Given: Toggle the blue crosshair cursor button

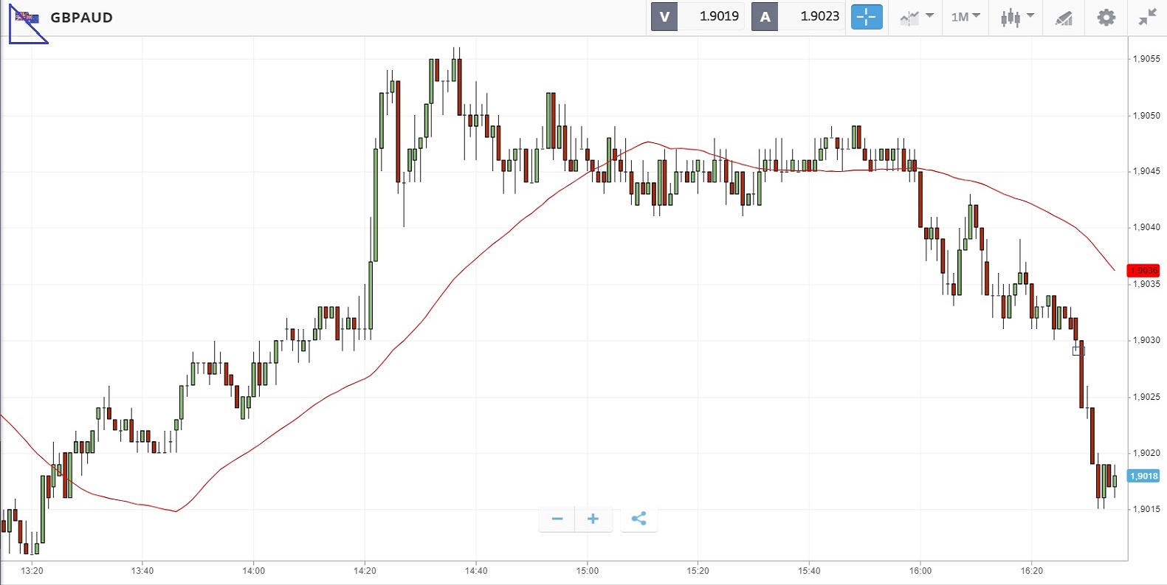Looking at the screenshot, I should [867, 17].
